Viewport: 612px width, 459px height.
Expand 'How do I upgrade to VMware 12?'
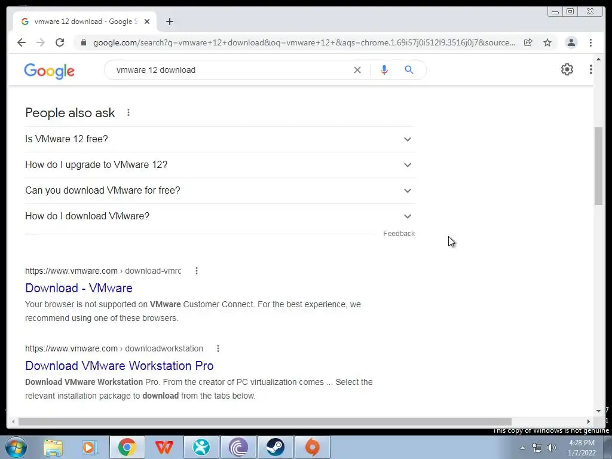pyautogui.click(x=220, y=165)
